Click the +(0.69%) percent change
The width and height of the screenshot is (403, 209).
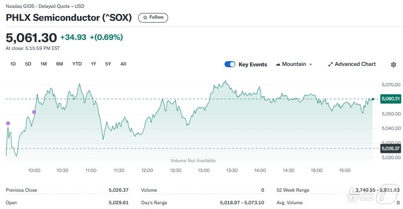click(106, 37)
